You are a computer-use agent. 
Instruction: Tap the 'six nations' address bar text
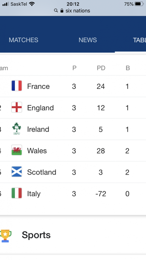pos(78,11)
